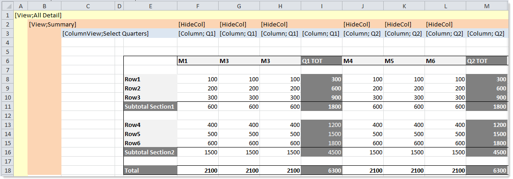Click the Subtotal Section1 label cell
Viewport: 513px width, 179px height.
click(x=150, y=106)
